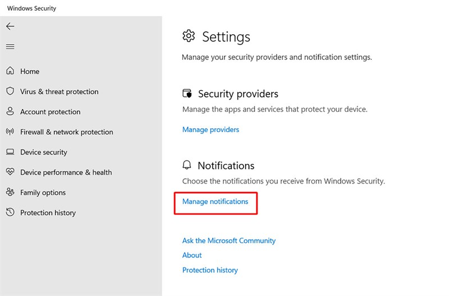
Task: Click 'Manage your security providers' description text
Action: (x=277, y=57)
